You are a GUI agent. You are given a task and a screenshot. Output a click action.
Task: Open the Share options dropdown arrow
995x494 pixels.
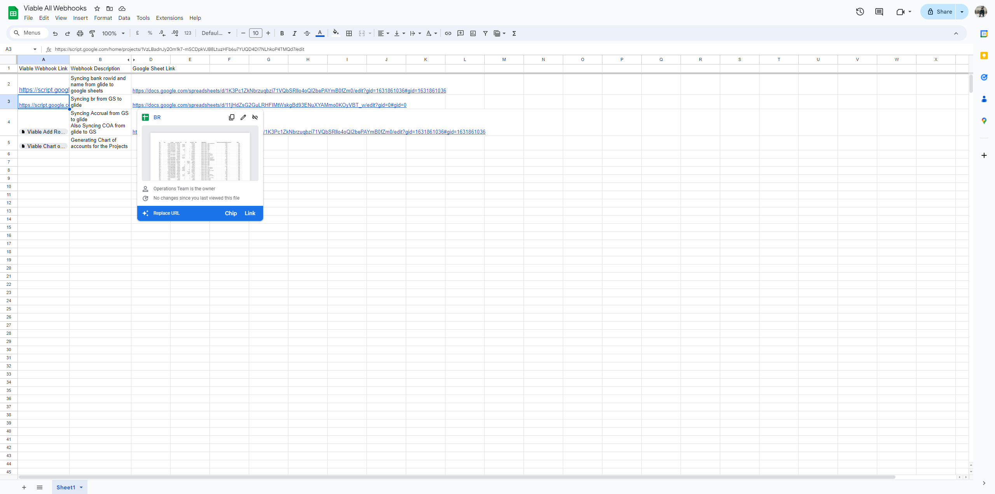click(x=962, y=12)
